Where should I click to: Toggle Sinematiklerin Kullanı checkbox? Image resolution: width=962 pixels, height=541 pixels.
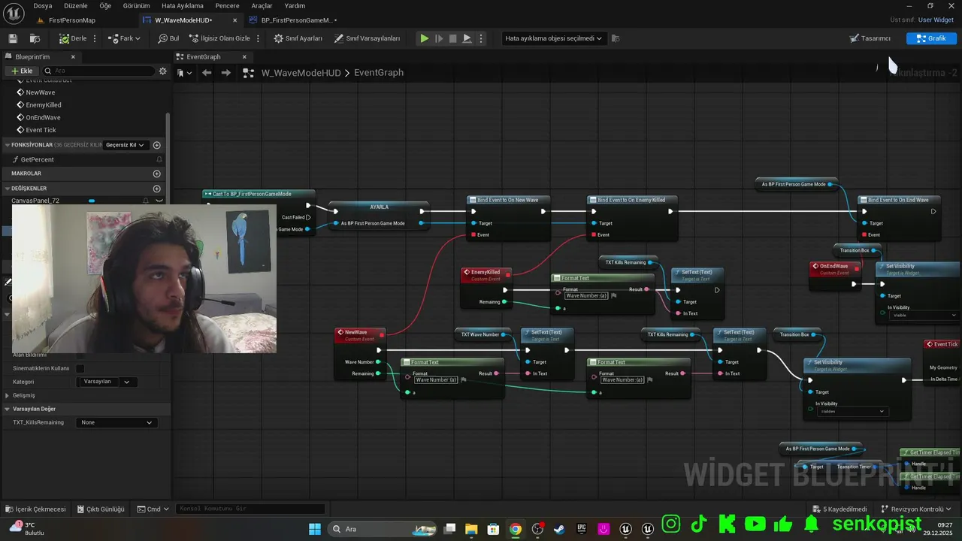coord(80,368)
